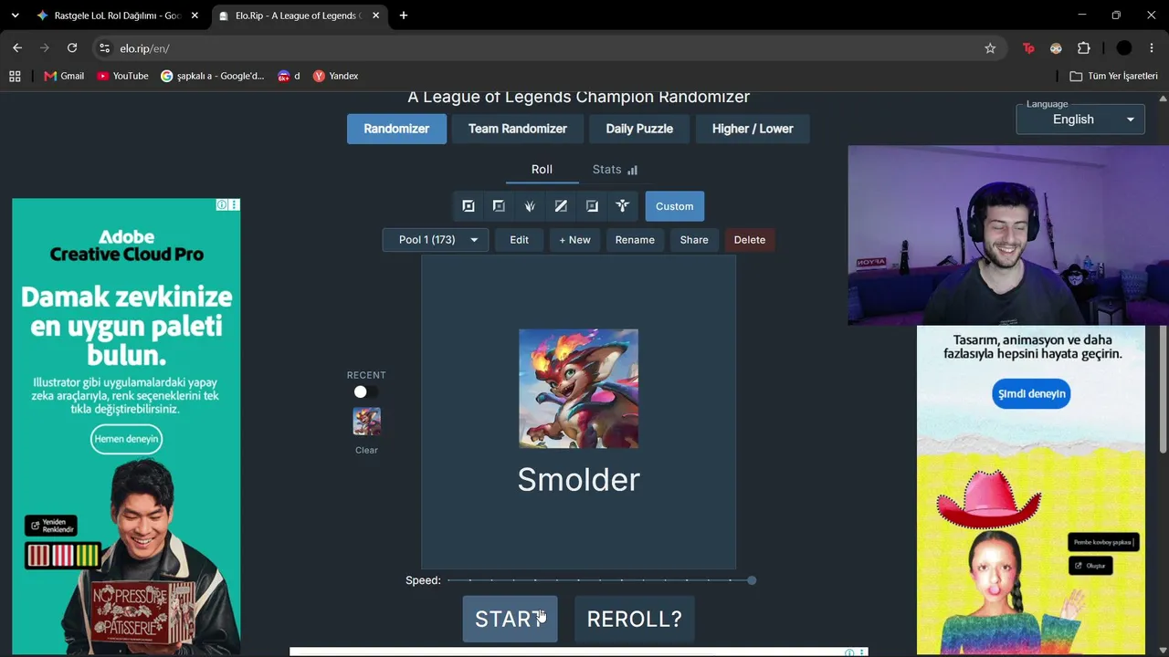
Task: Click 'Hemen deneyin' in the Adobe ad
Action: click(126, 439)
